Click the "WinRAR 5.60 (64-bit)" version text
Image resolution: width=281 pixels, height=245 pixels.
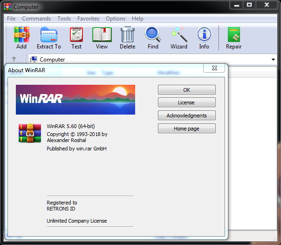click(71, 126)
